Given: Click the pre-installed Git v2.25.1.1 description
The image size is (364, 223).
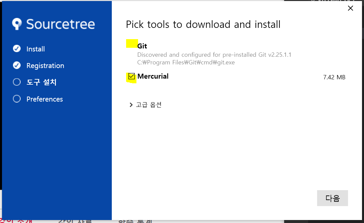Looking at the screenshot, I should coord(214,55).
